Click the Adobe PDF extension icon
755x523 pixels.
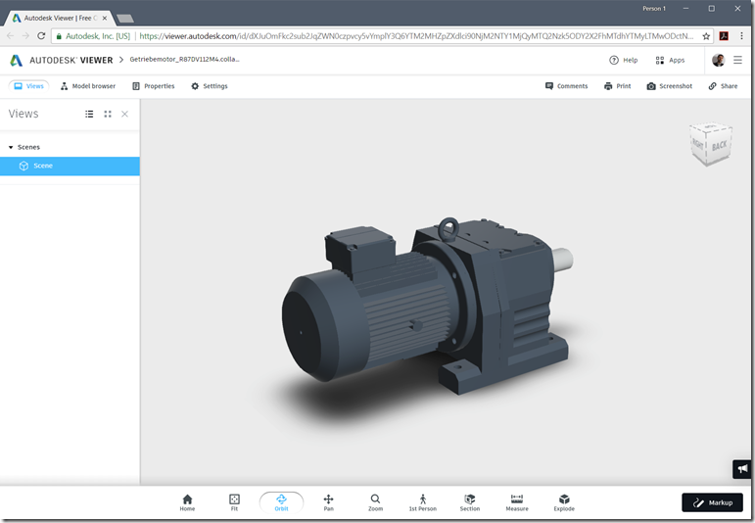(724, 36)
